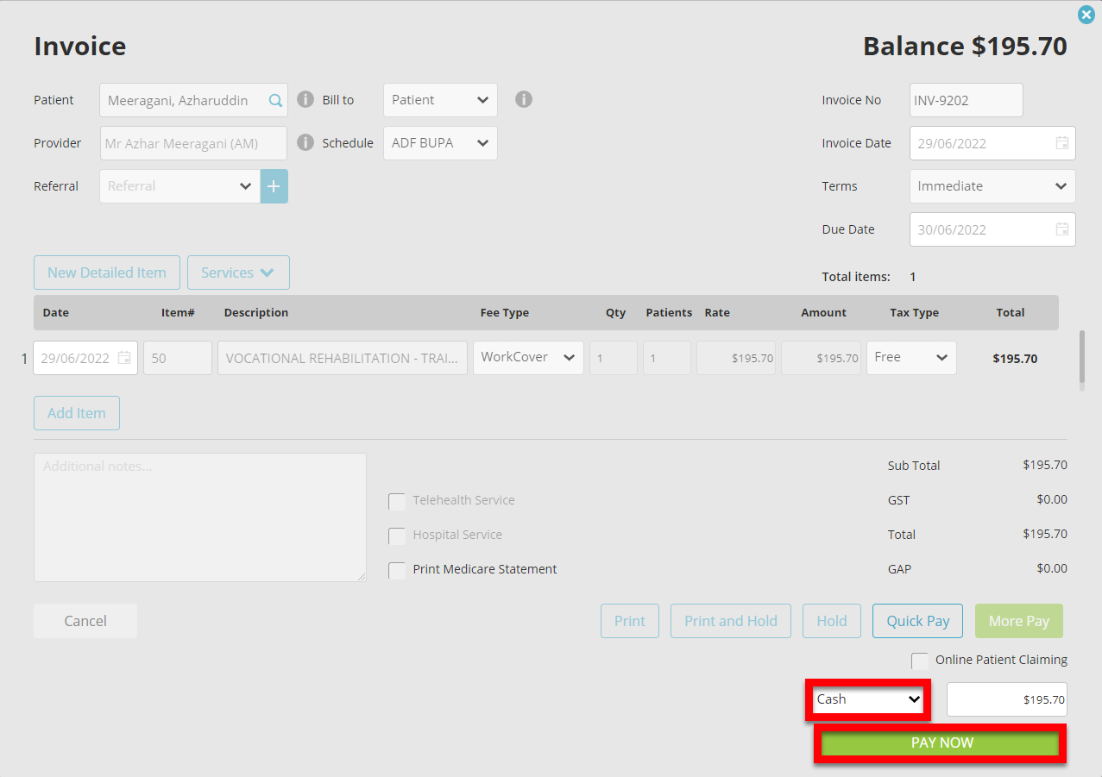Expand the Referral dropdown
1102x777 pixels.
tap(179, 186)
